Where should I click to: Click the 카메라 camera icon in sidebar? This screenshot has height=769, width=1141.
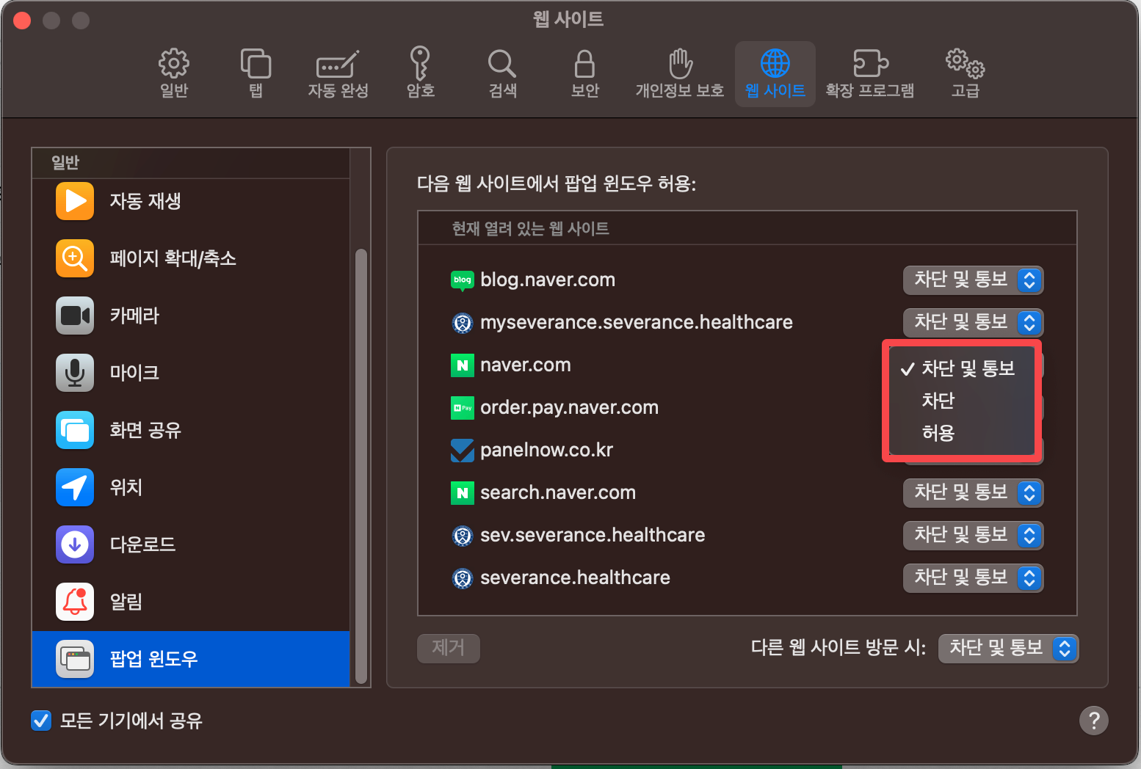pyautogui.click(x=75, y=316)
